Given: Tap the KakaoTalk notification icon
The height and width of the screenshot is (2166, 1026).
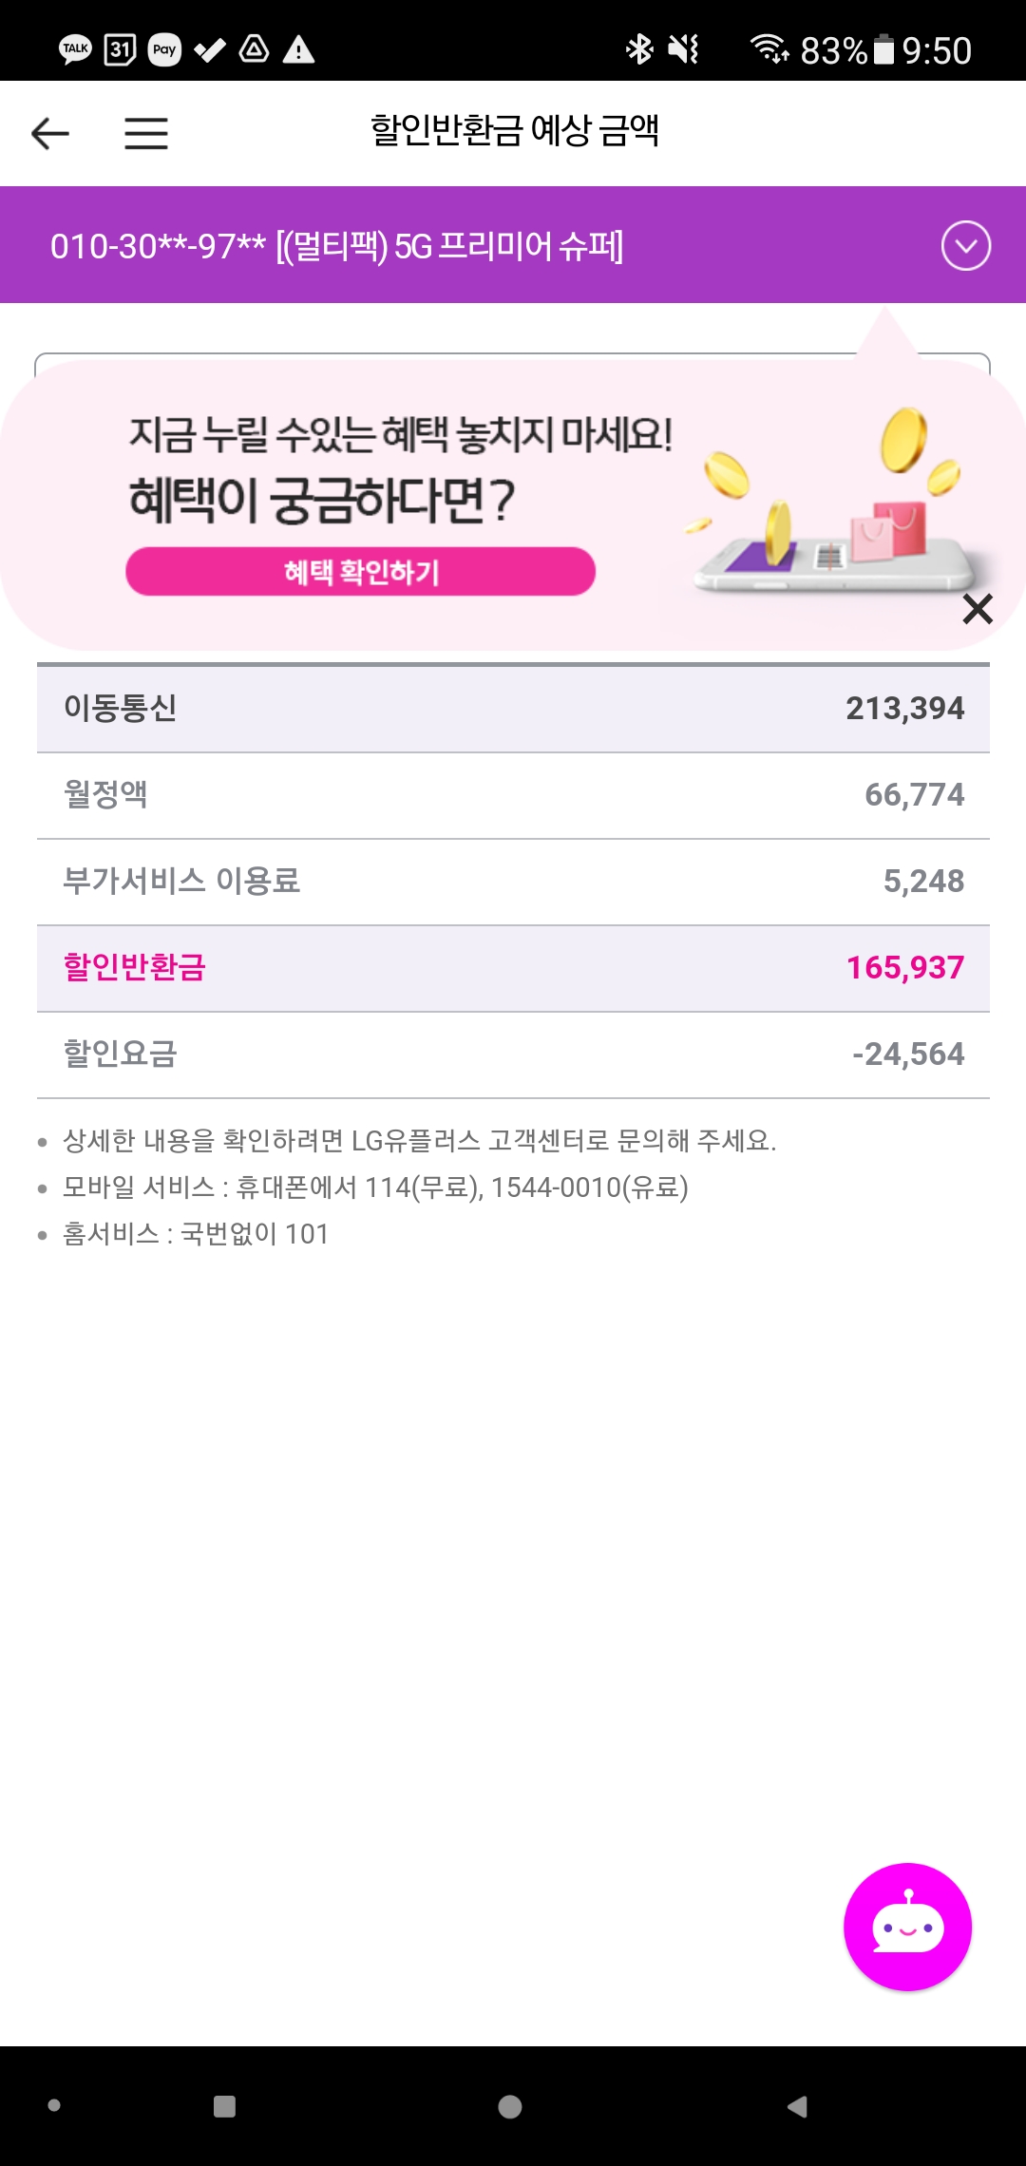Looking at the screenshot, I should point(76,49).
